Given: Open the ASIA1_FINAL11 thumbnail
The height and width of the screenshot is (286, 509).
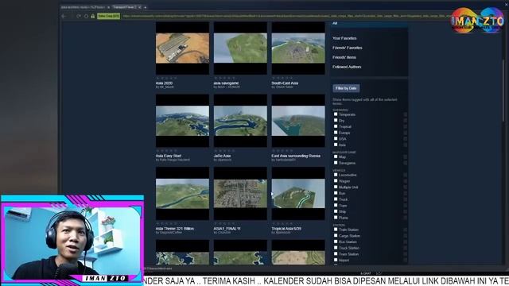Looking at the screenshot, I should [x=240, y=194].
